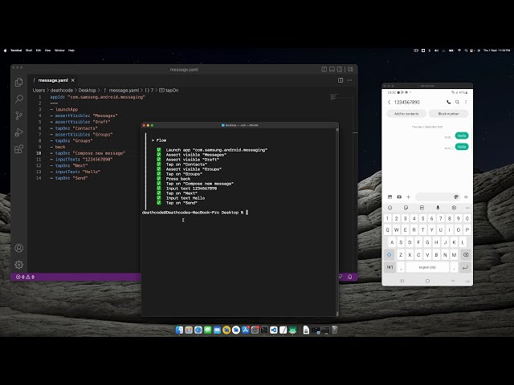514x385 pixels.
Task: Go back from the 1234567890 conversation
Action: (x=389, y=102)
